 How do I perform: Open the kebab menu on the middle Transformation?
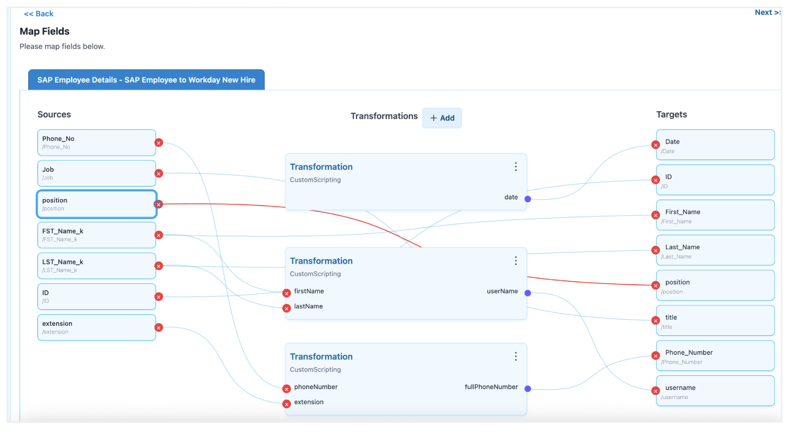516,260
